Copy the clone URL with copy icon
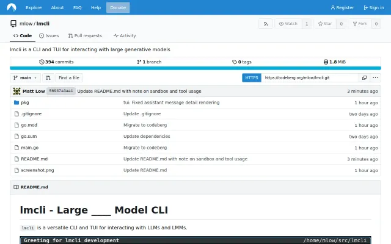 click(364, 77)
